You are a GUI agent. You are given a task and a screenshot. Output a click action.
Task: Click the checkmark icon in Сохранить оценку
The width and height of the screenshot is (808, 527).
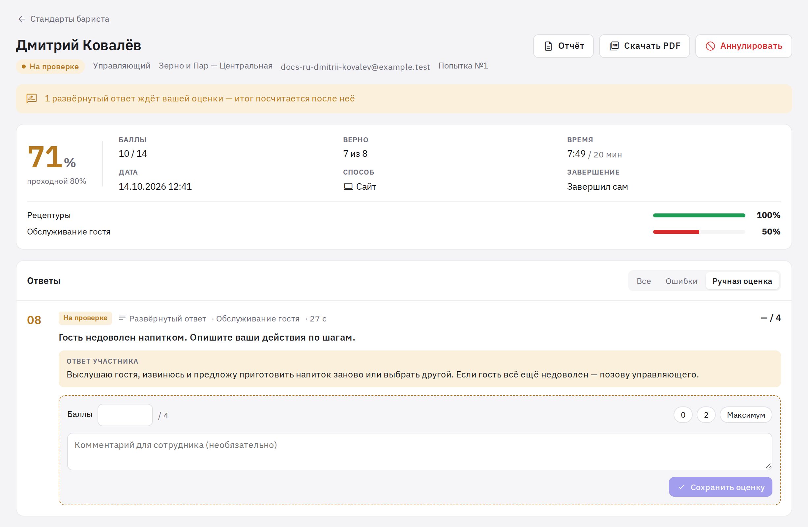pyautogui.click(x=681, y=487)
